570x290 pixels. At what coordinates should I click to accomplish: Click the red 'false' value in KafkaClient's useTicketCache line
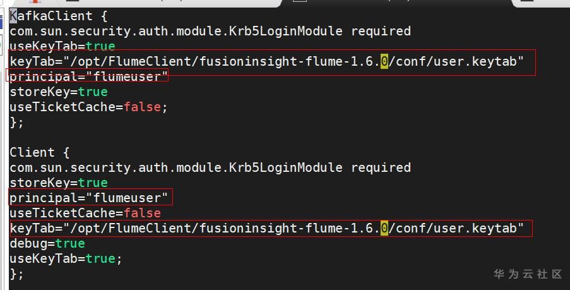[143, 107]
